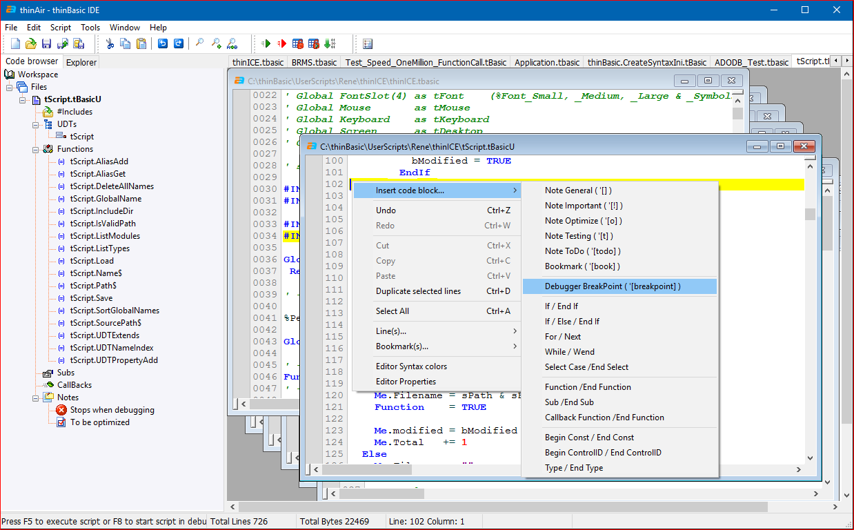The image size is (854, 530).
Task: Click the Save (floppy disk) toolbar icon
Action: (x=46, y=44)
